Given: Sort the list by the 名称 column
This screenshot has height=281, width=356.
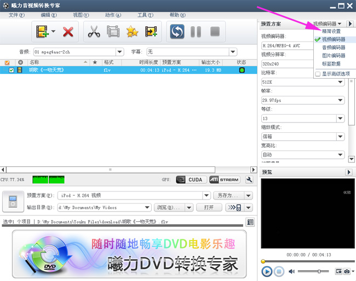Looking at the screenshot, I should tap(35, 62).
